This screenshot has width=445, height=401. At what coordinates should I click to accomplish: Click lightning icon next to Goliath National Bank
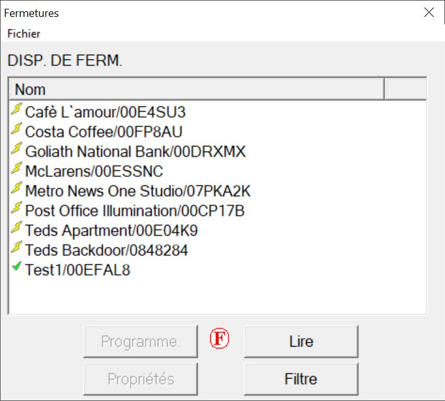[x=16, y=150]
